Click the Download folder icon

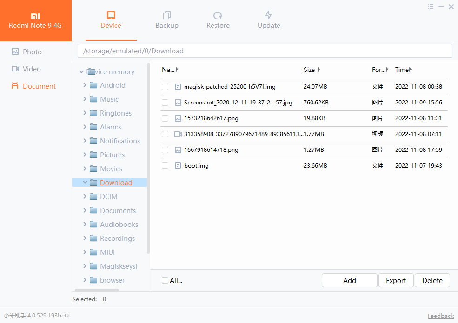click(93, 182)
